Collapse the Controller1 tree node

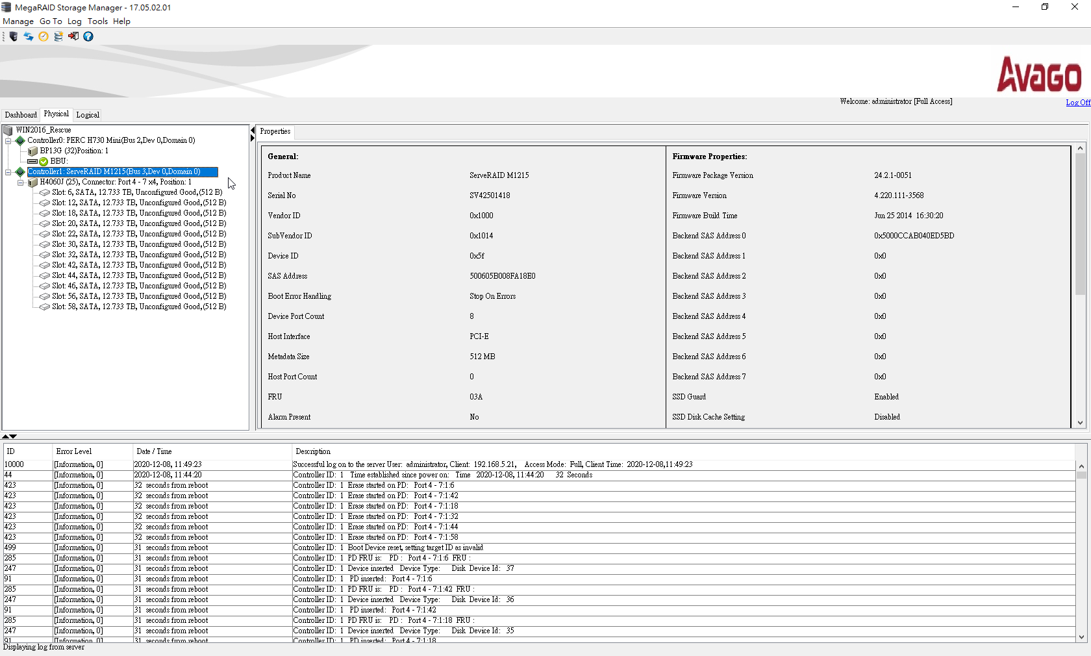tap(8, 172)
